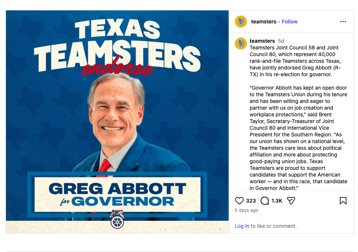
Task: Like the post with the heart icon
Action: (239, 201)
